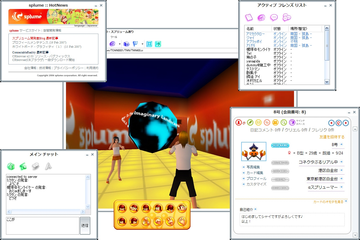Click the purple swirl chat toolbar icon
This screenshot has width=360, height=240.
(113, 44)
